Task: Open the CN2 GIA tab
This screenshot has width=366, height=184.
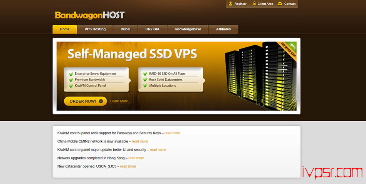Action: pyautogui.click(x=153, y=29)
